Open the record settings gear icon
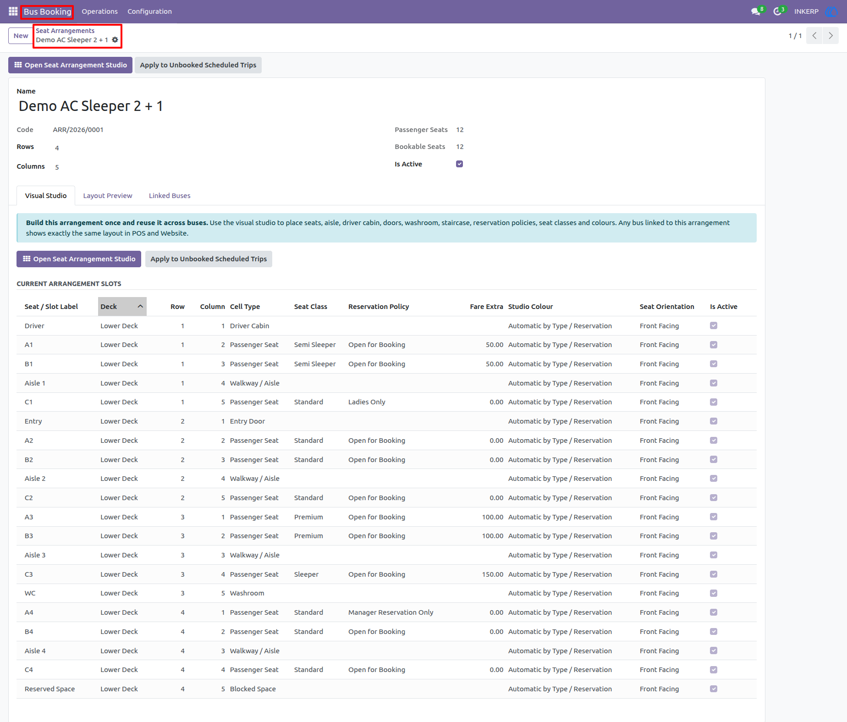Viewport: 847px width, 722px height. 115,40
